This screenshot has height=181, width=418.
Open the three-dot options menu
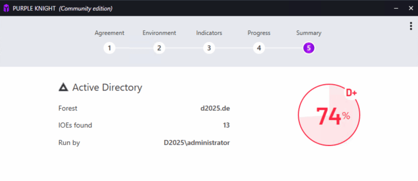tap(411, 26)
